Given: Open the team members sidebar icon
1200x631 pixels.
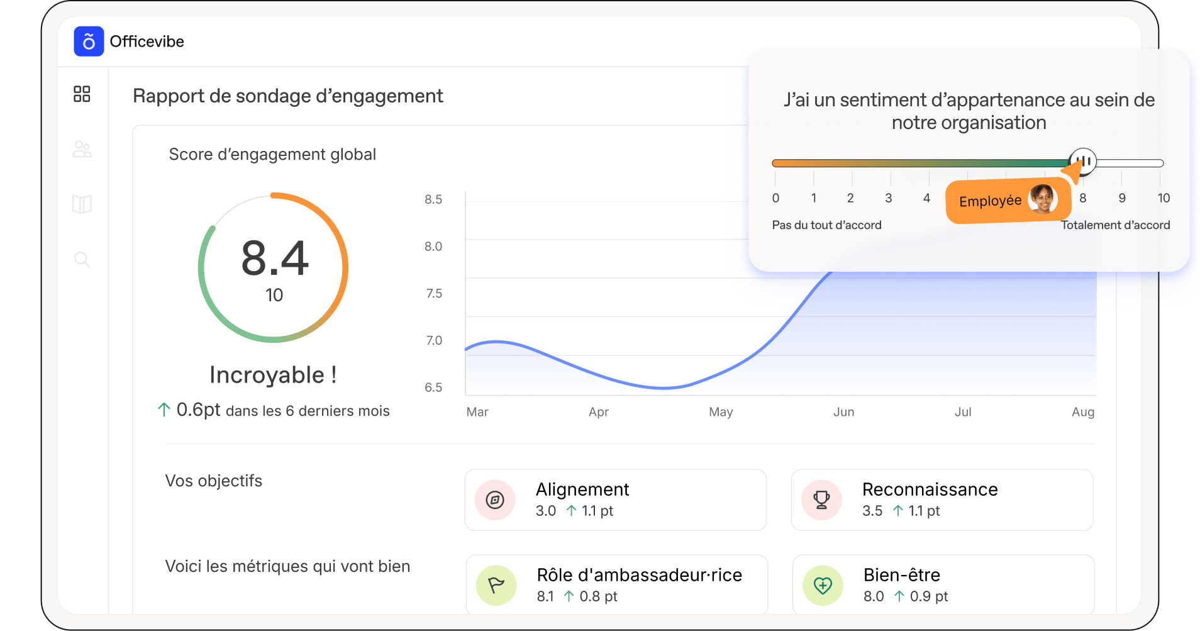Looking at the screenshot, I should (82, 150).
